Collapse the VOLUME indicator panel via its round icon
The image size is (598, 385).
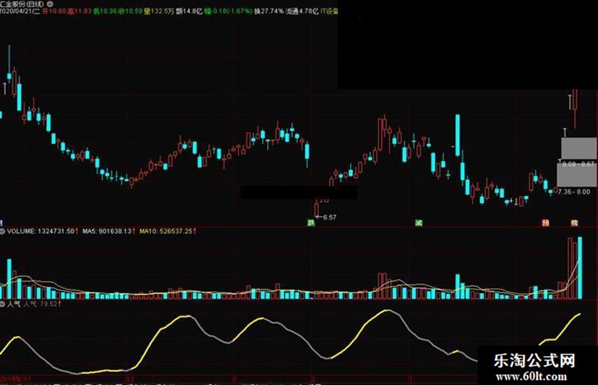(3, 231)
